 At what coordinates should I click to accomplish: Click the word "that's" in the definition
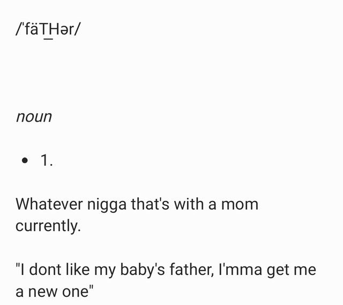150,204
